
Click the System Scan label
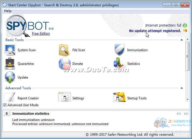(27, 50)
